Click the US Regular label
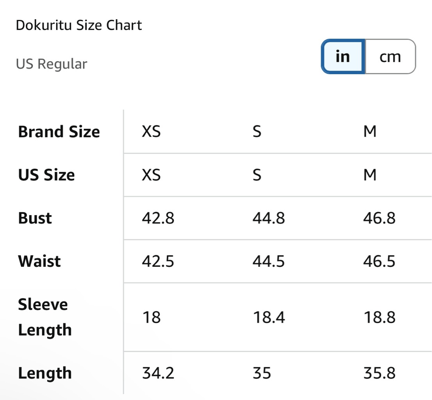The width and height of the screenshot is (432, 400). [52, 64]
